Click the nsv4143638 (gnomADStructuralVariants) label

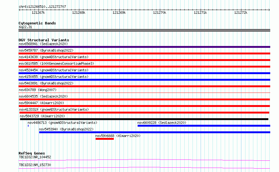pyautogui.click(x=54, y=57)
